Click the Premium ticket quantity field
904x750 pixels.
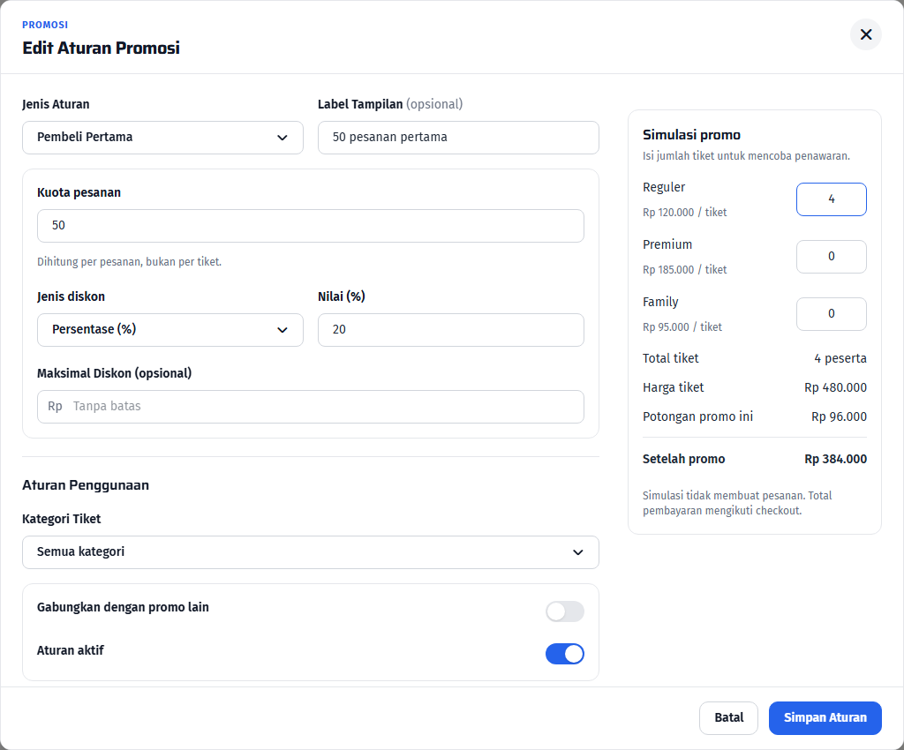pyautogui.click(x=832, y=257)
